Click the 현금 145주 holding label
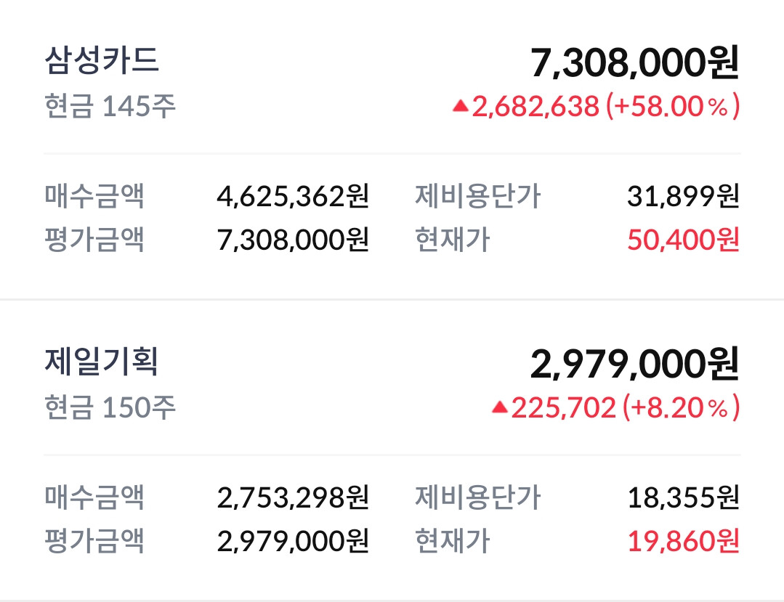 coord(110,107)
